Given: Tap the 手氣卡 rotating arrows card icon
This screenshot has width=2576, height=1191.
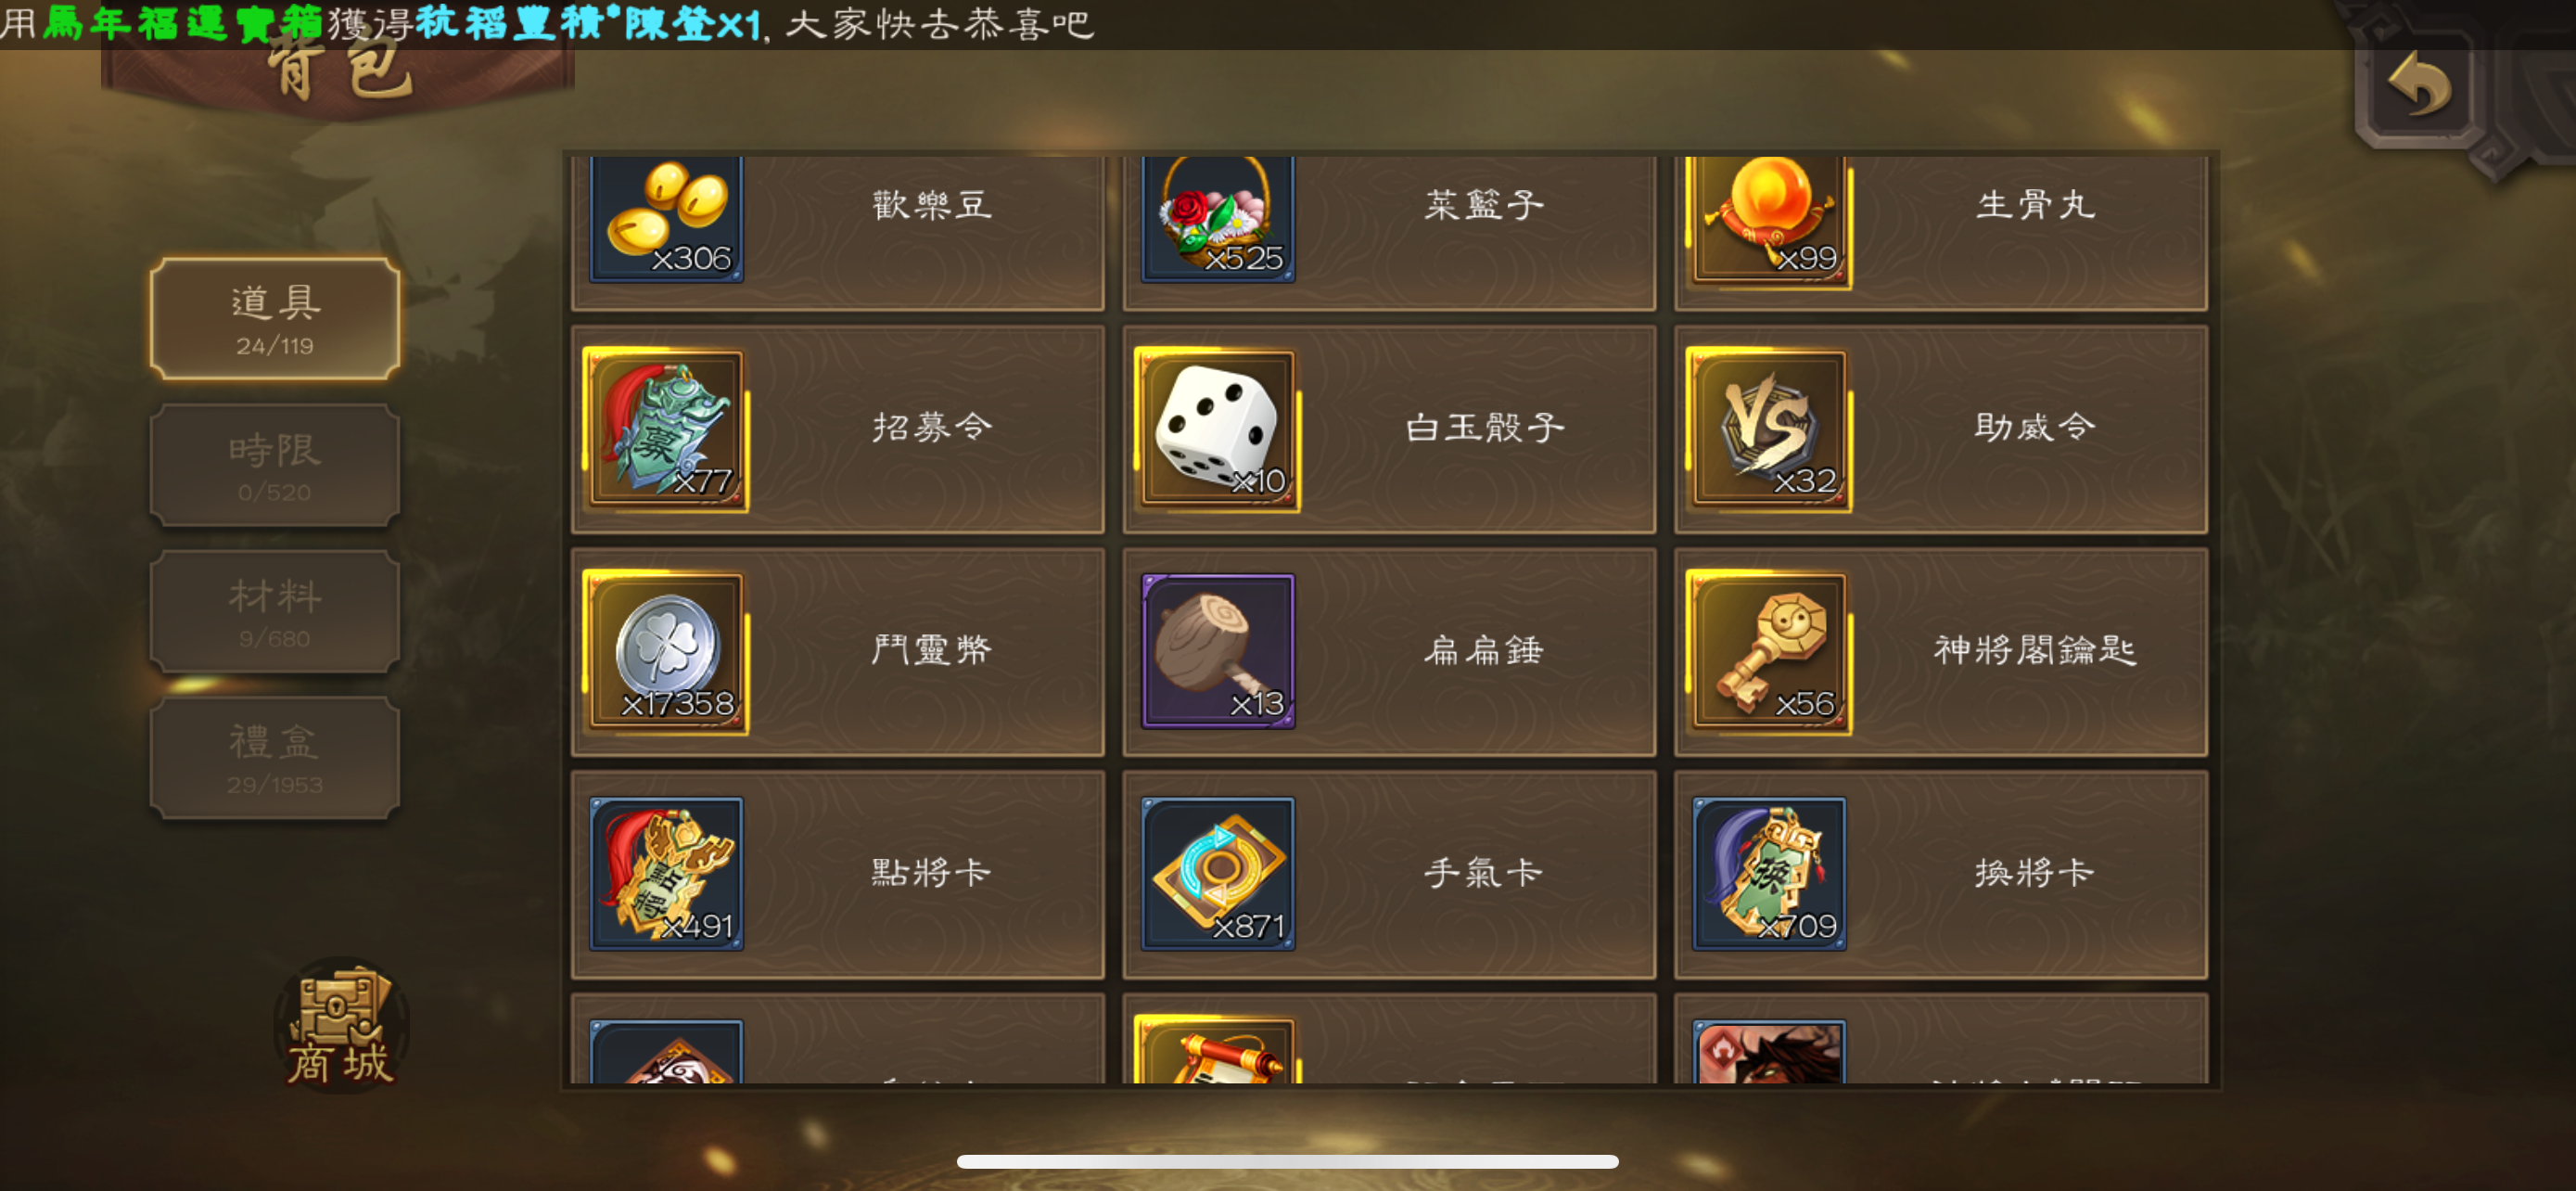Looking at the screenshot, I should point(1217,873).
